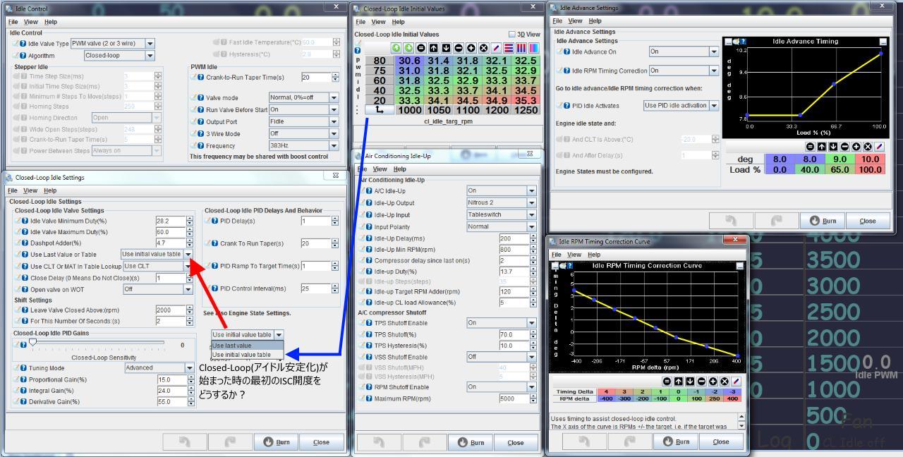903x457 pixels.
Task: Click Close in Air Conditioning Idle-Up window
Action: 516,443
